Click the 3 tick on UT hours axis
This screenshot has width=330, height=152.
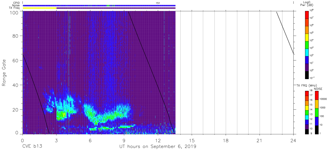pos(56,140)
